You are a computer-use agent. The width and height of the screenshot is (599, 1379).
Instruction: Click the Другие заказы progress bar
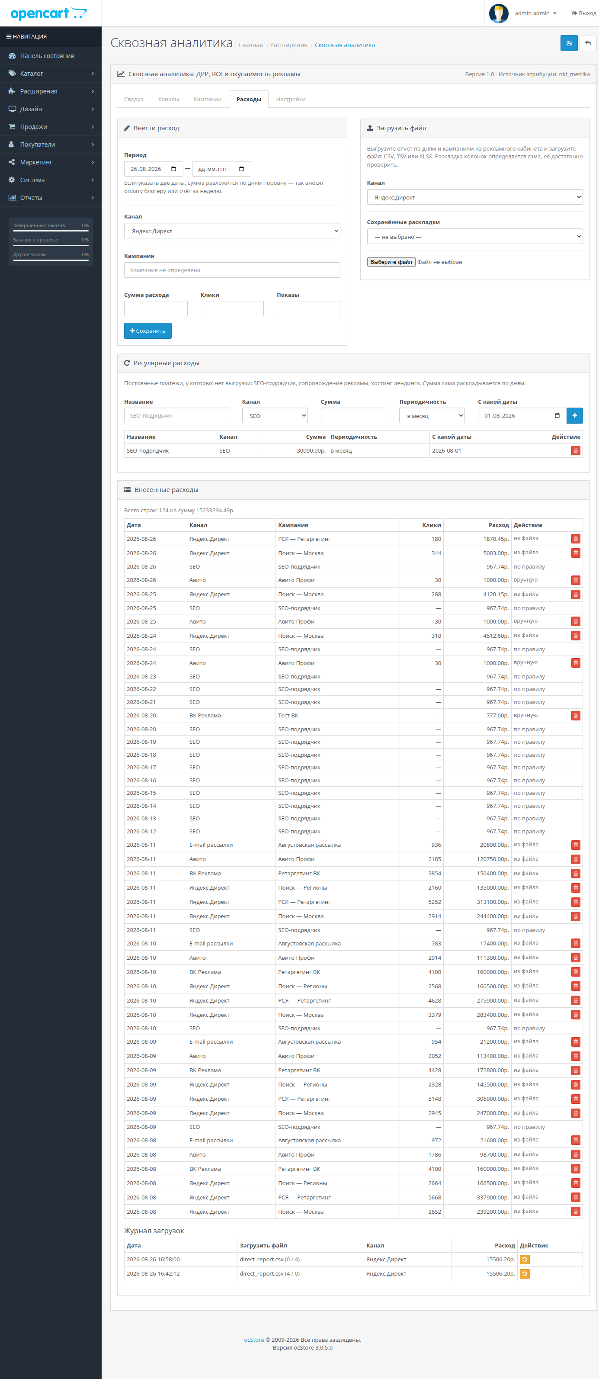pyautogui.click(x=51, y=260)
